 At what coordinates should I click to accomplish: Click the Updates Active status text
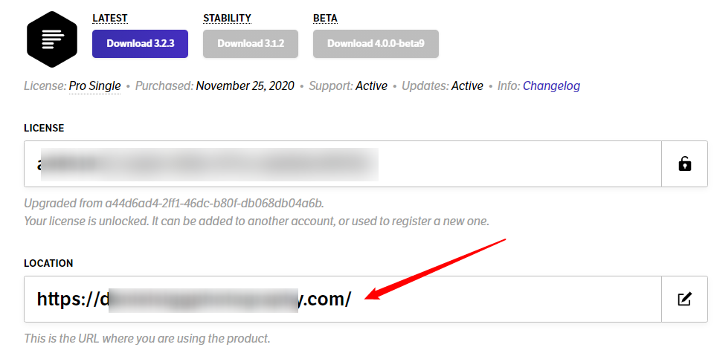[467, 85]
